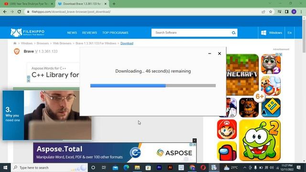Click the download progress bar

[153, 86]
